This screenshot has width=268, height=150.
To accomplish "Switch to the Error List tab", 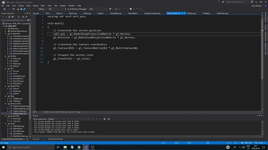I will click(x=36, y=139).
